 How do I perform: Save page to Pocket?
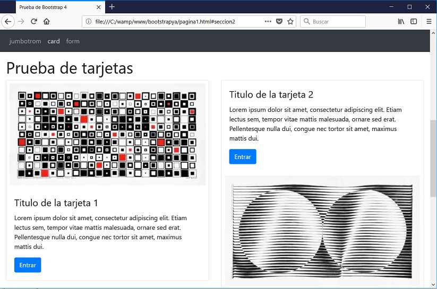[x=279, y=21]
